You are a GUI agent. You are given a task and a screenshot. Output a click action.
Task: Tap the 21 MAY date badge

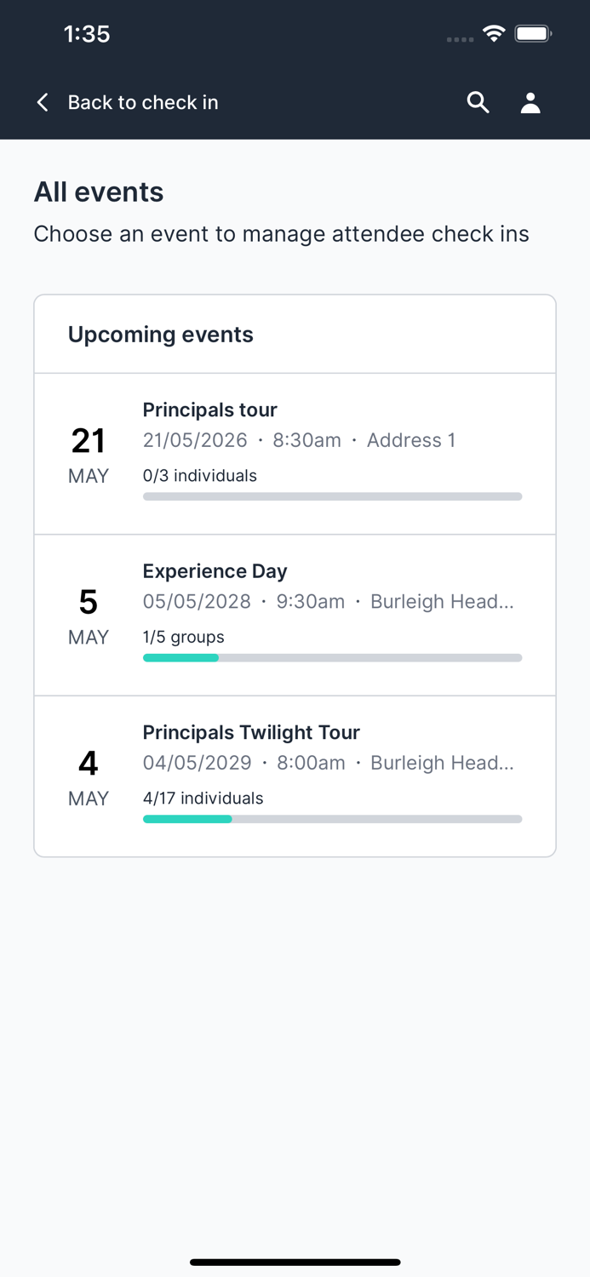point(89,454)
